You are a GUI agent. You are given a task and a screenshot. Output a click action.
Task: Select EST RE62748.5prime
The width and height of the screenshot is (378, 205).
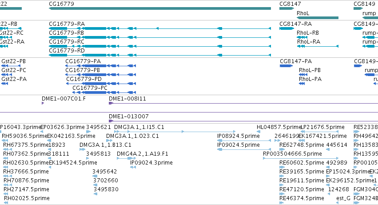[x=302, y=145]
